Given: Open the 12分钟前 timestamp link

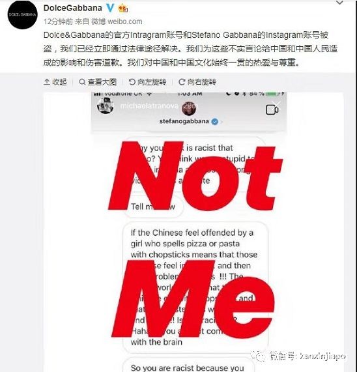Looking at the screenshot, I should click(x=58, y=21).
